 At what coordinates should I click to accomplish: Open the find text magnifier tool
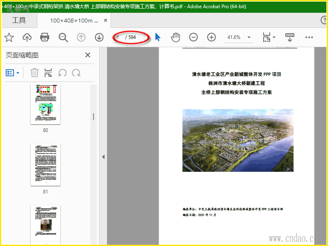(x=63, y=37)
